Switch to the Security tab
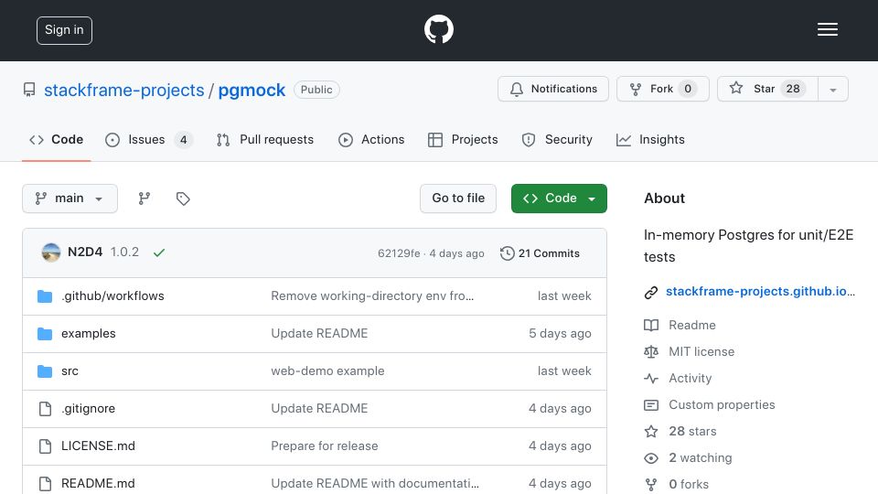Screen dimensions: 878x494 click(557, 139)
